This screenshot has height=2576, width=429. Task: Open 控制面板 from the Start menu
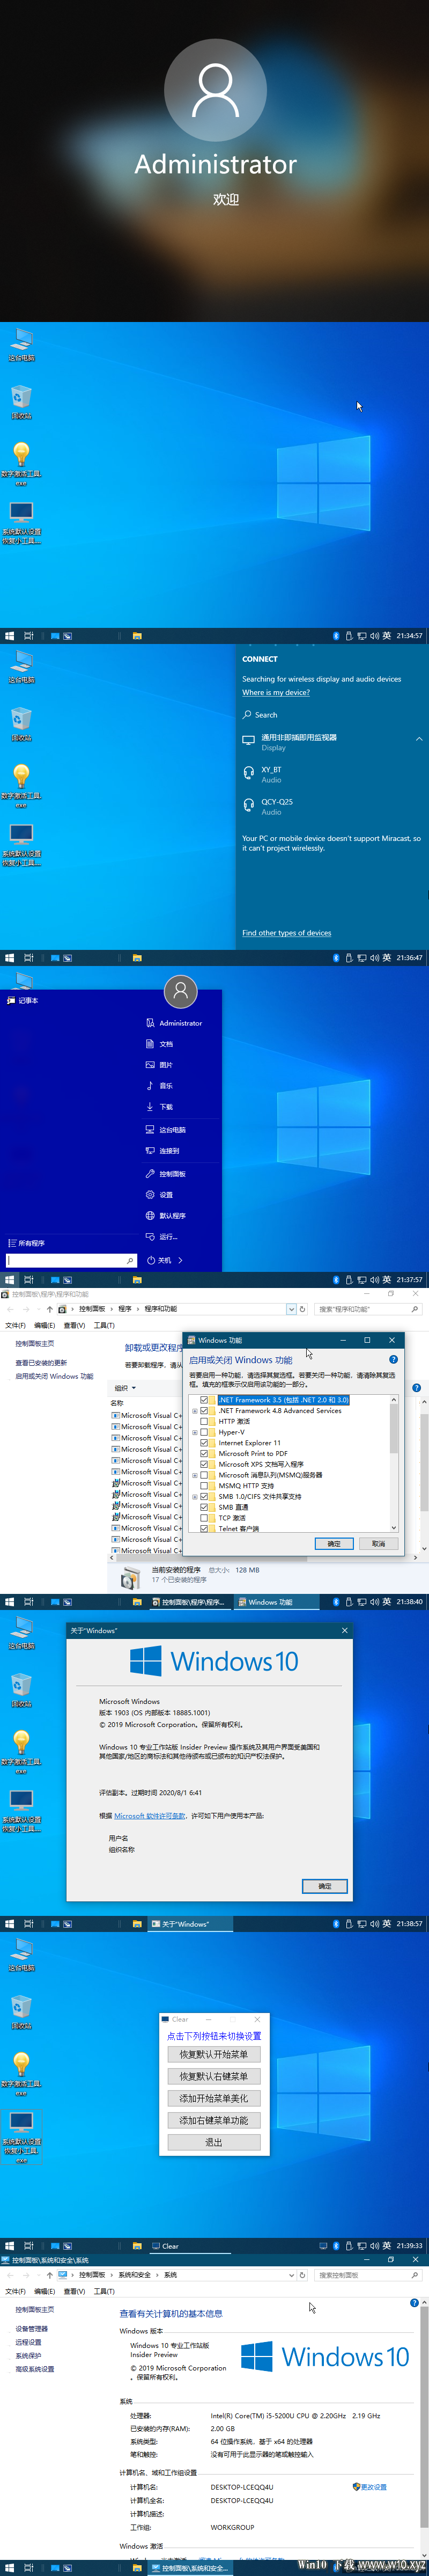[x=166, y=1174]
